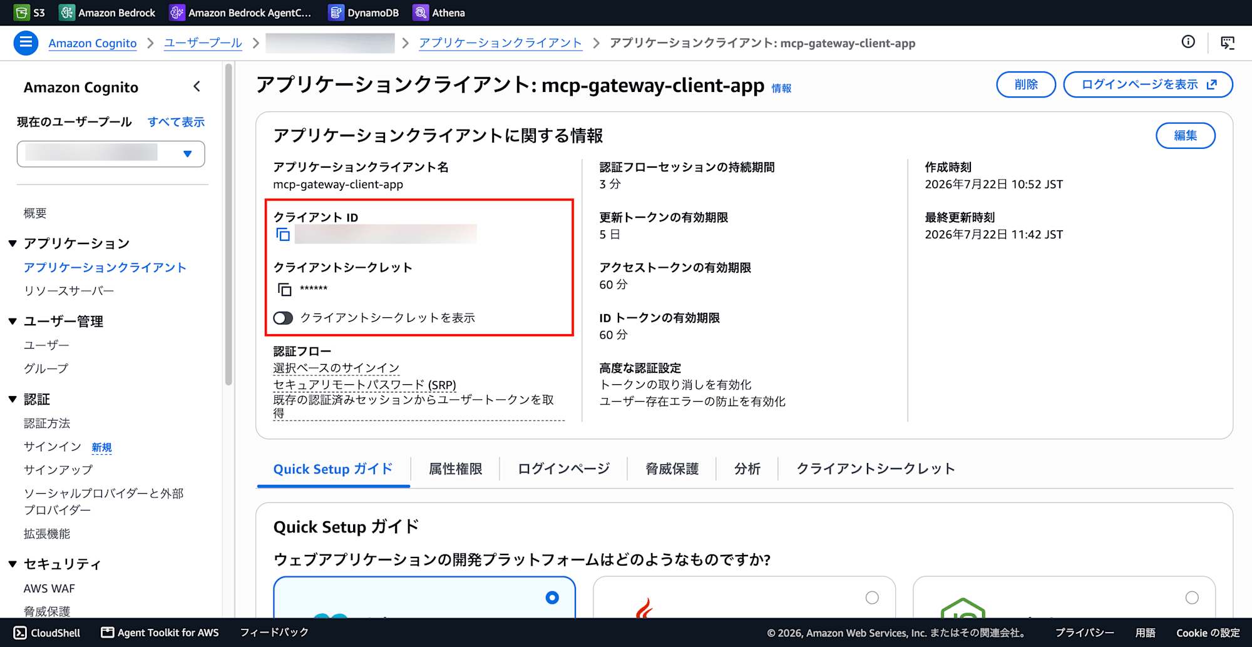Switch to the 属性権限 tab

pyautogui.click(x=455, y=469)
